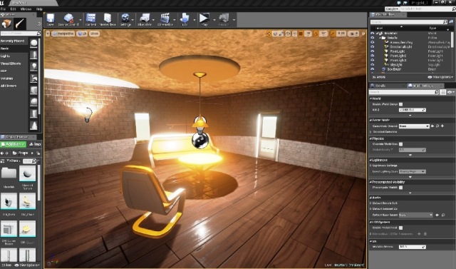Open the GameMode Override dropdown

point(414,126)
